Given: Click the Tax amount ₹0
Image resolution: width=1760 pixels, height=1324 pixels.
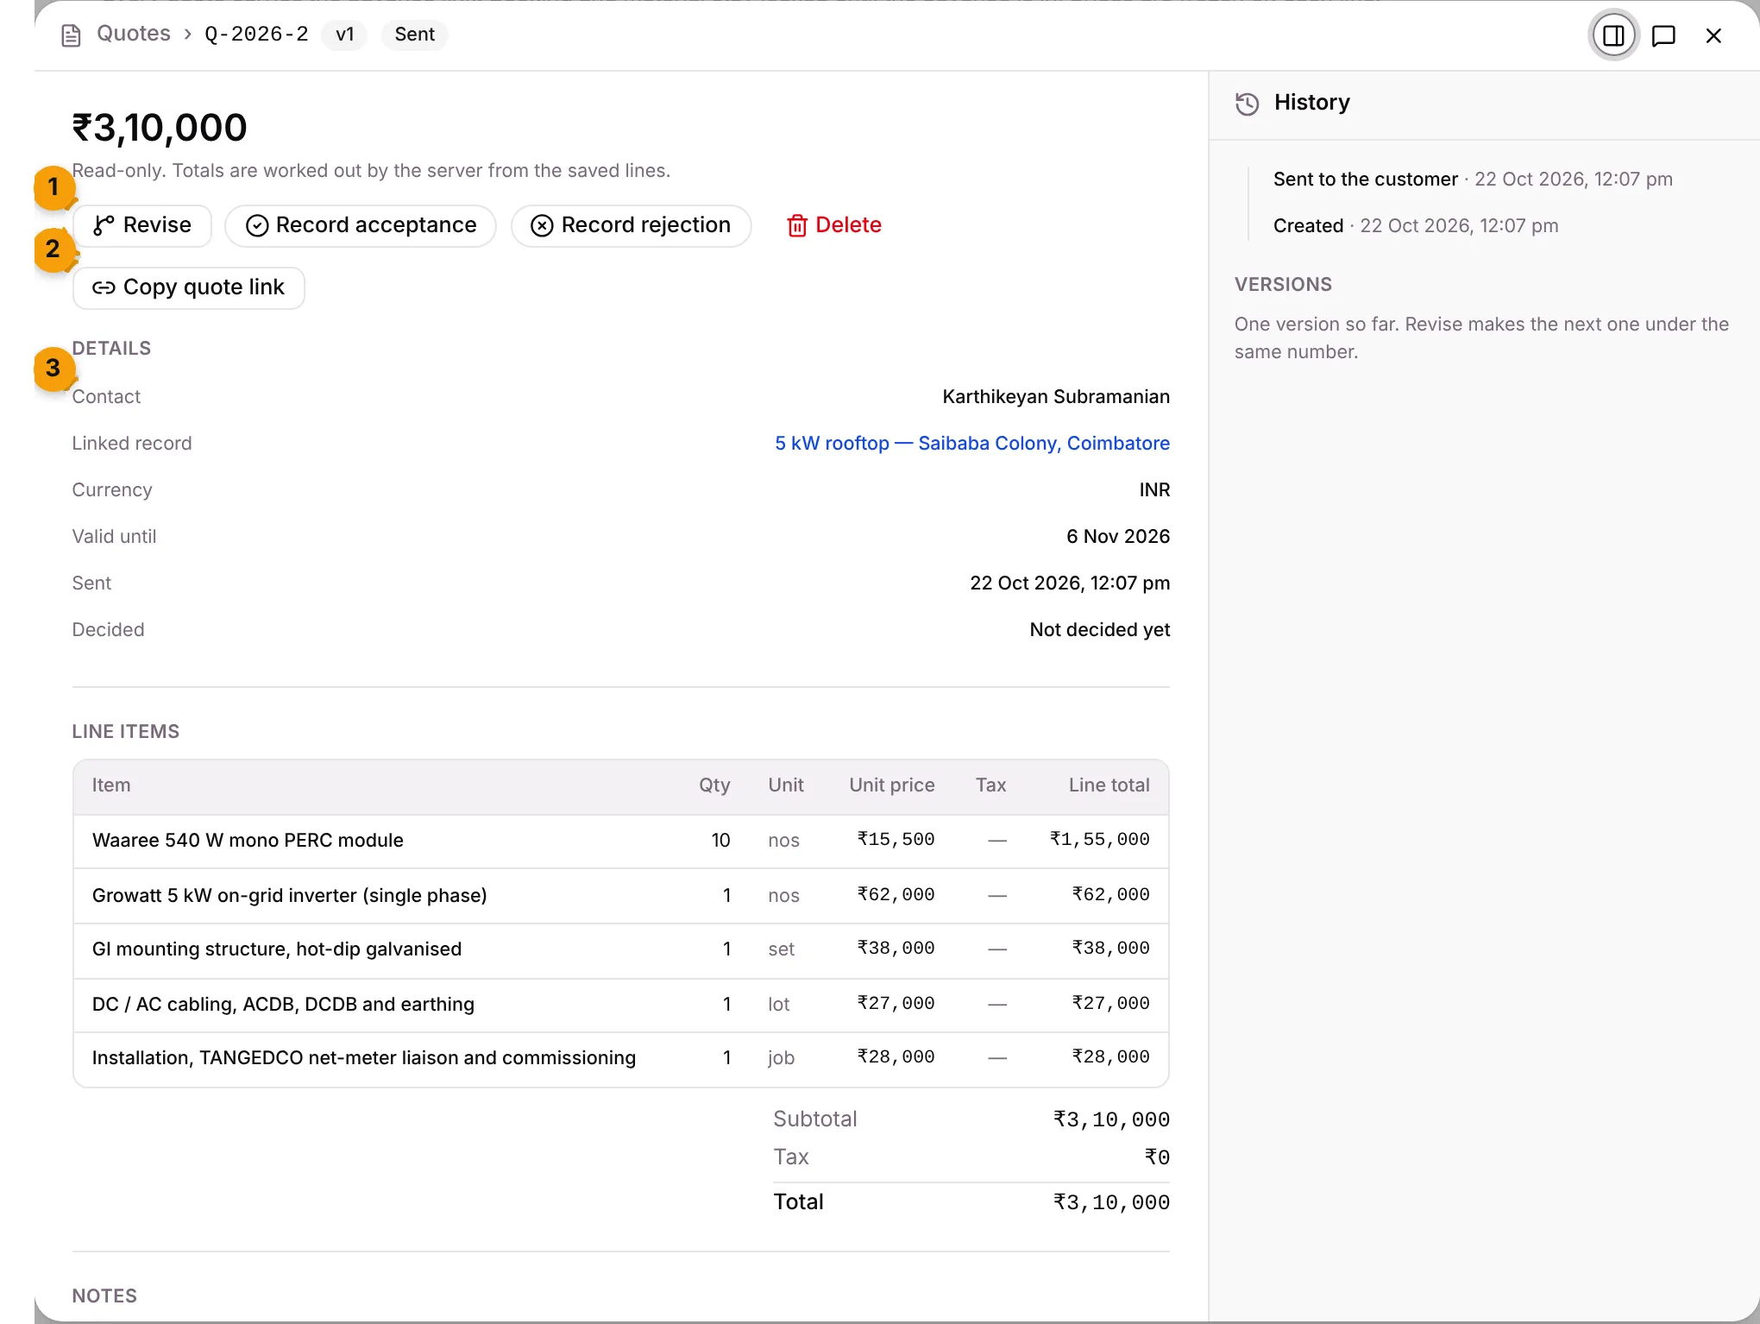Looking at the screenshot, I should [1157, 1158].
